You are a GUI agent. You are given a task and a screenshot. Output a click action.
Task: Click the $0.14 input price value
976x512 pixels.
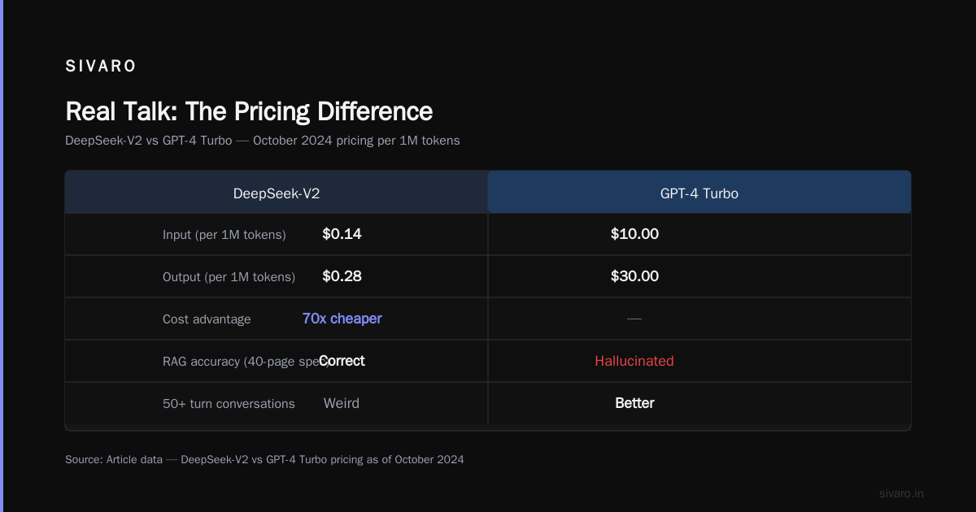pos(342,234)
